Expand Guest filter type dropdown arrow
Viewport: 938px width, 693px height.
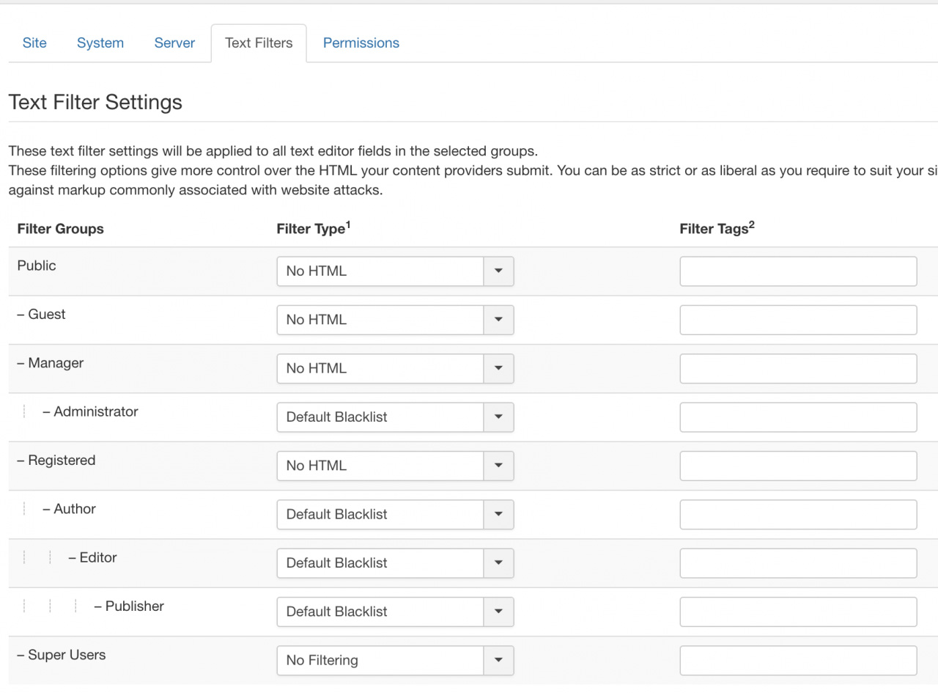pyautogui.click(x=498, y=320)
